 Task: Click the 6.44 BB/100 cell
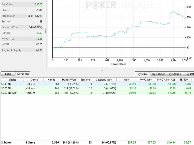click(x=188, y=89)
